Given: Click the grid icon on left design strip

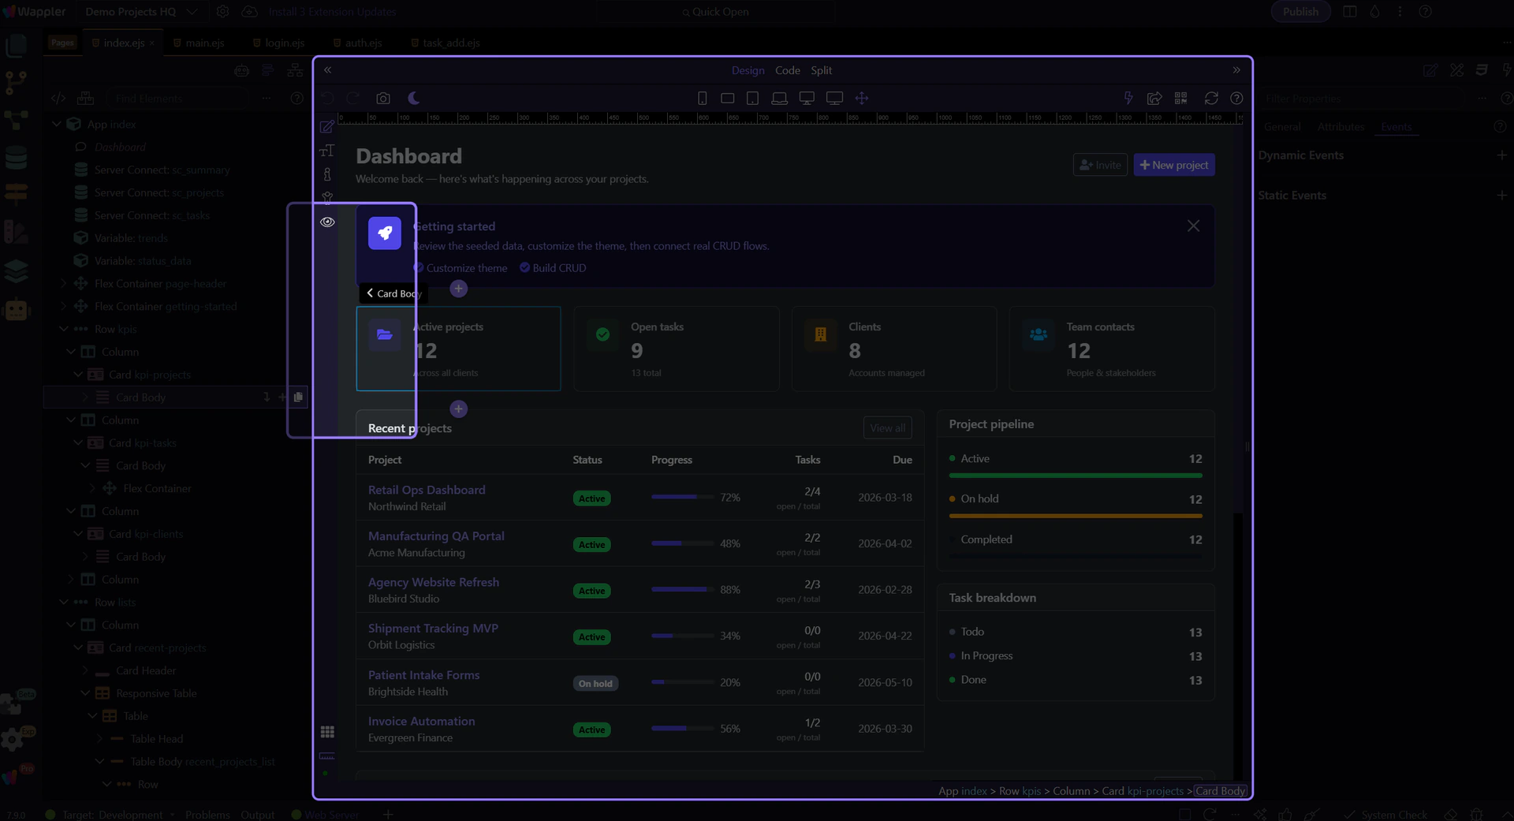Looking at the screenshot, I should (x=327, y=732).
